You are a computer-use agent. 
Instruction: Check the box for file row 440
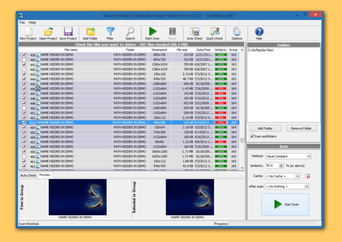24,60
